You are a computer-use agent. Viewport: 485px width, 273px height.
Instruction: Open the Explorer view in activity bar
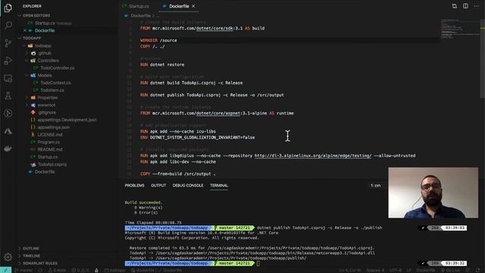(x=8, y=8)
